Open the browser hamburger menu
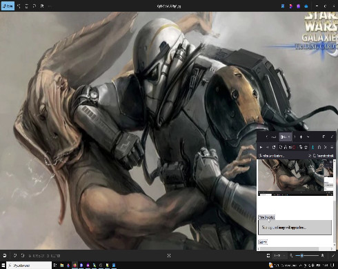The width and height of the screenshot is (338, 269). 332,147
